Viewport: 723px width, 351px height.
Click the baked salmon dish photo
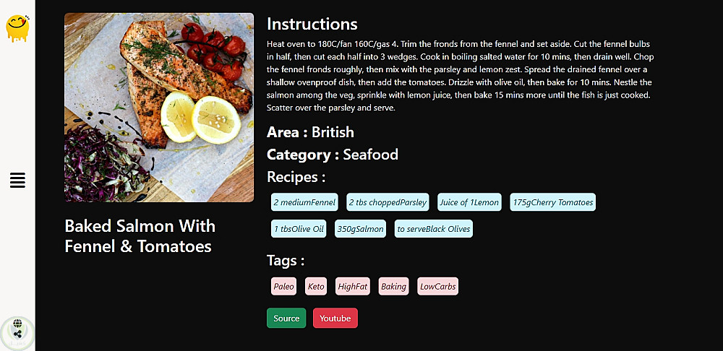159,107
